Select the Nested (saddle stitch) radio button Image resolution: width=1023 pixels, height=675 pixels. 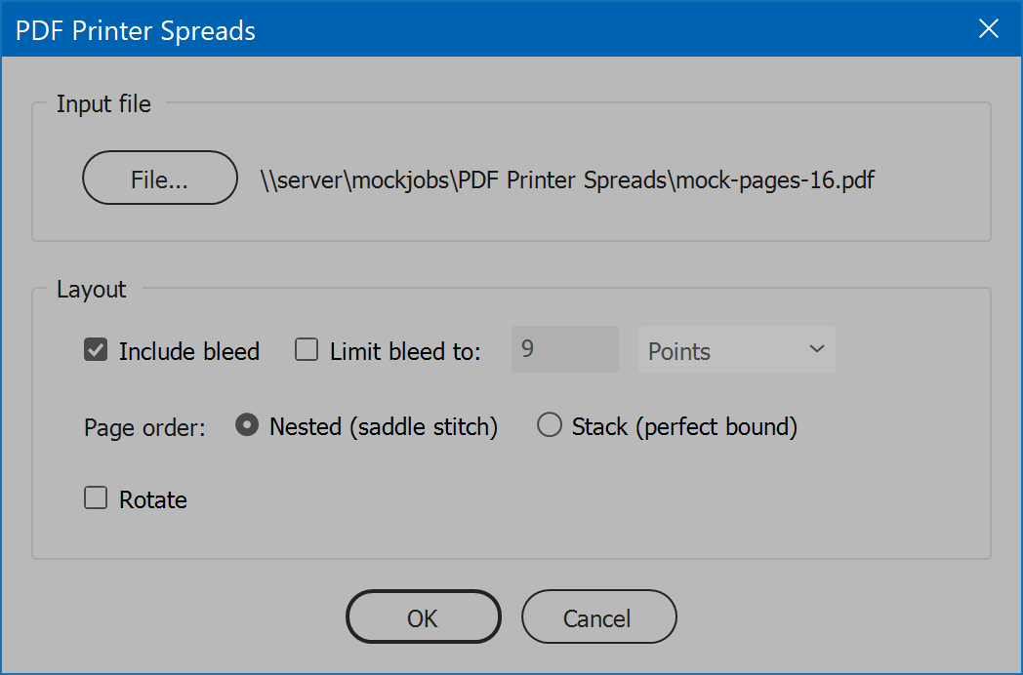248,426
